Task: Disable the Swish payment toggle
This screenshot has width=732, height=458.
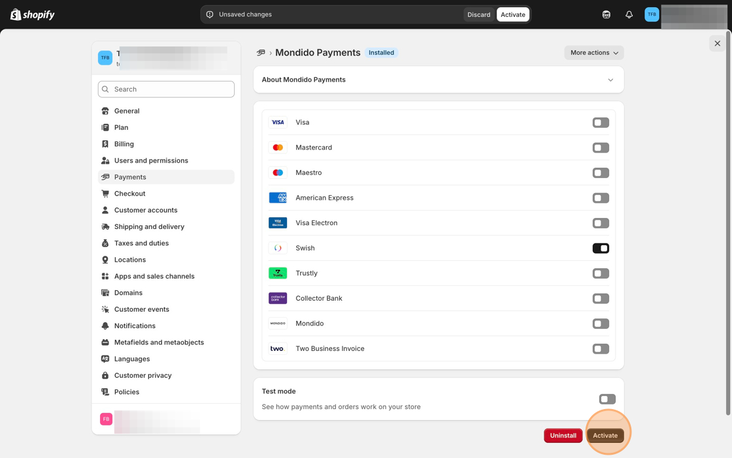Action: click(x=601, y=249)
